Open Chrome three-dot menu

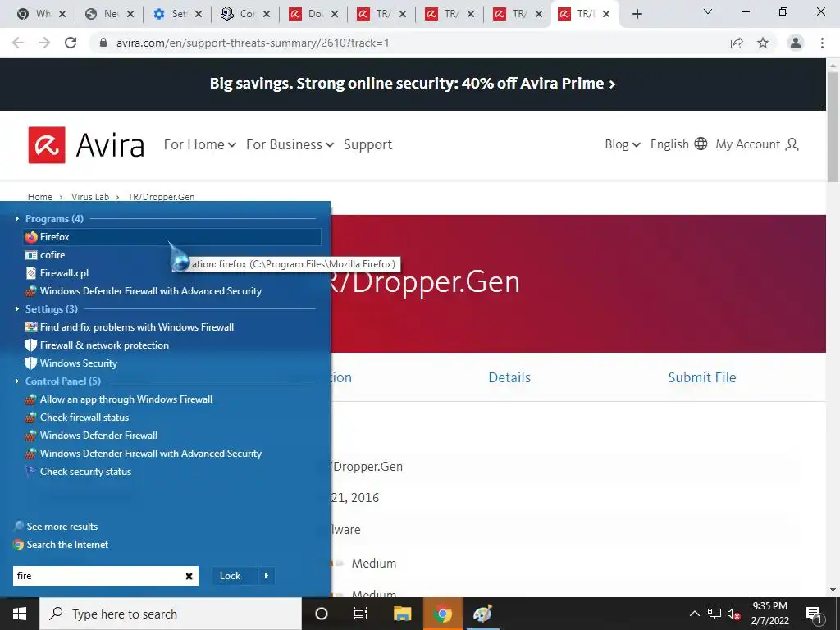click(x=822, y=43)
